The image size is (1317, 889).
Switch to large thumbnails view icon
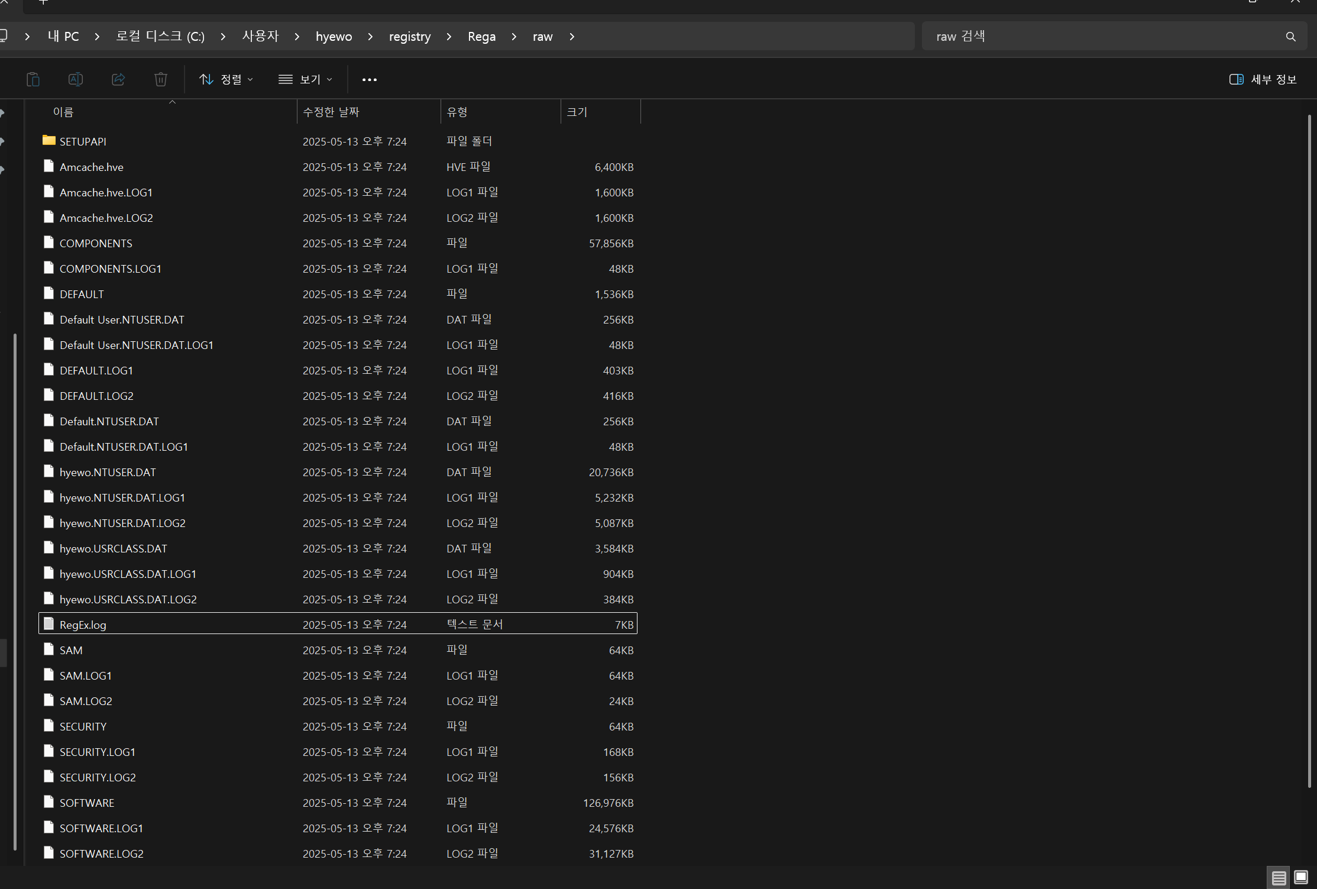[1301, 877]
